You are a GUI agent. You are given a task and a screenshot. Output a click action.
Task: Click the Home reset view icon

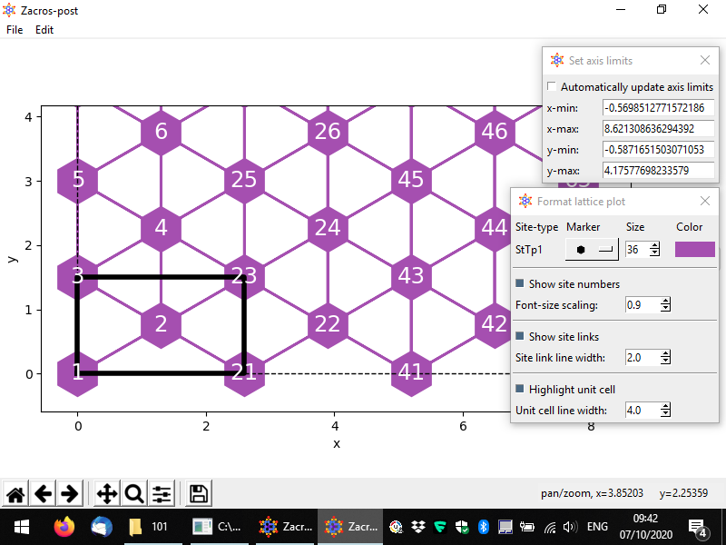click(15, 494)
